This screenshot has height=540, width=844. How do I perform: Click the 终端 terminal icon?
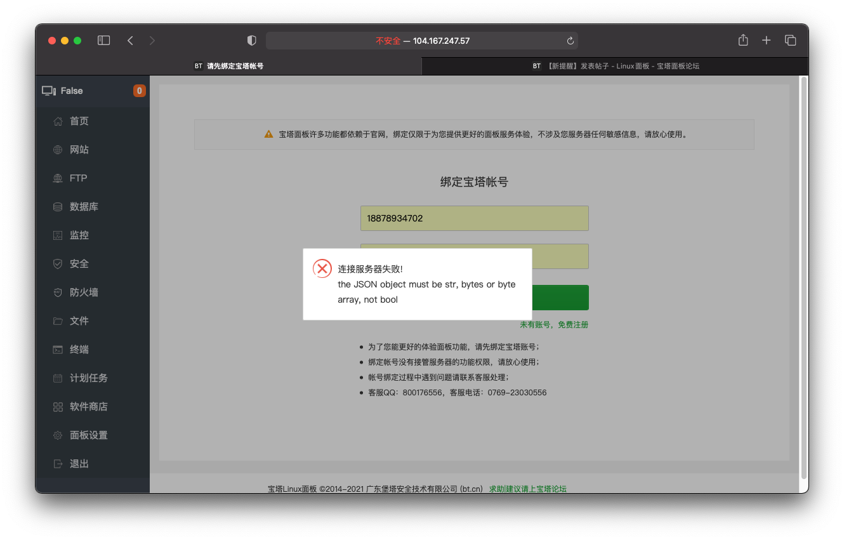tap(58, 350)
